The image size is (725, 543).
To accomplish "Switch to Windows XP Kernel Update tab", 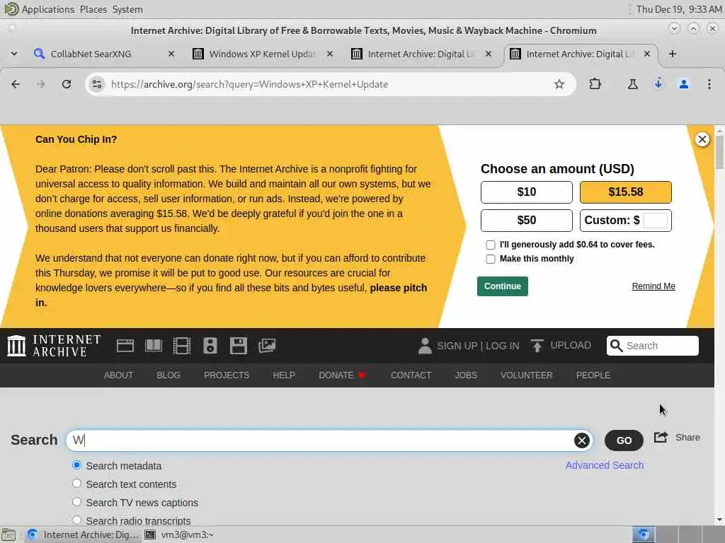I will (262, 54).
